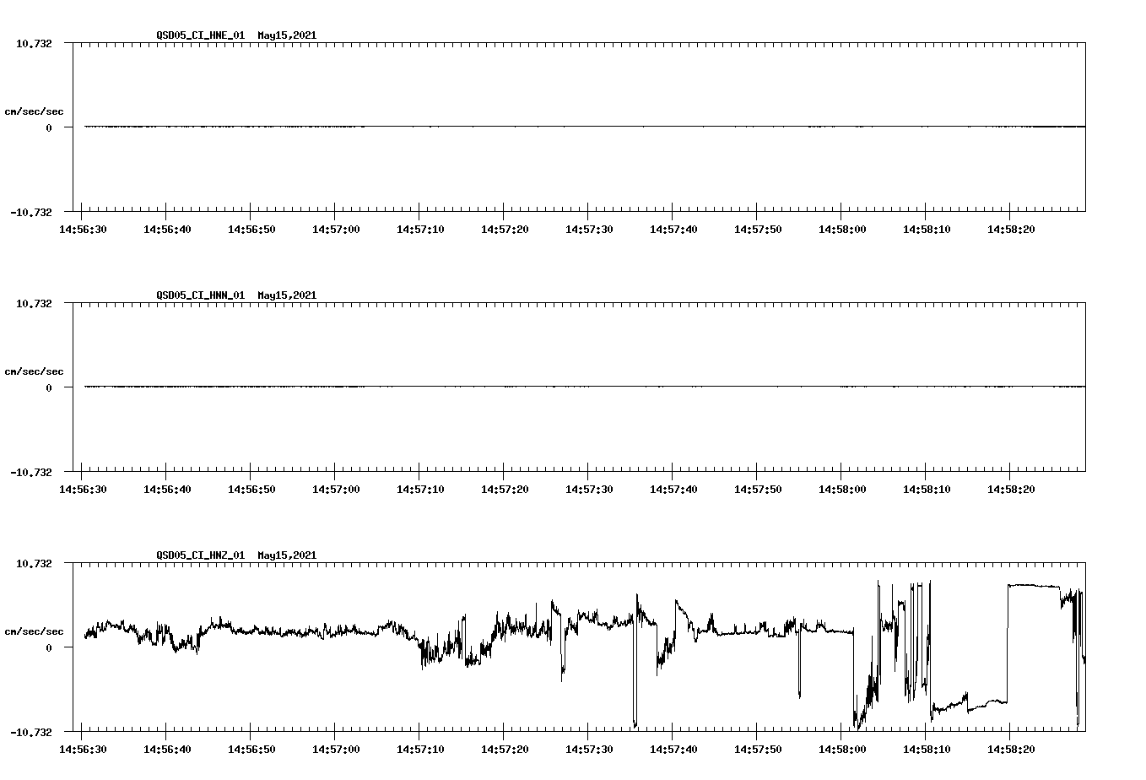Click the 14:56:30 time label under HNE chart
The image size is (1146, 780).
82,229
